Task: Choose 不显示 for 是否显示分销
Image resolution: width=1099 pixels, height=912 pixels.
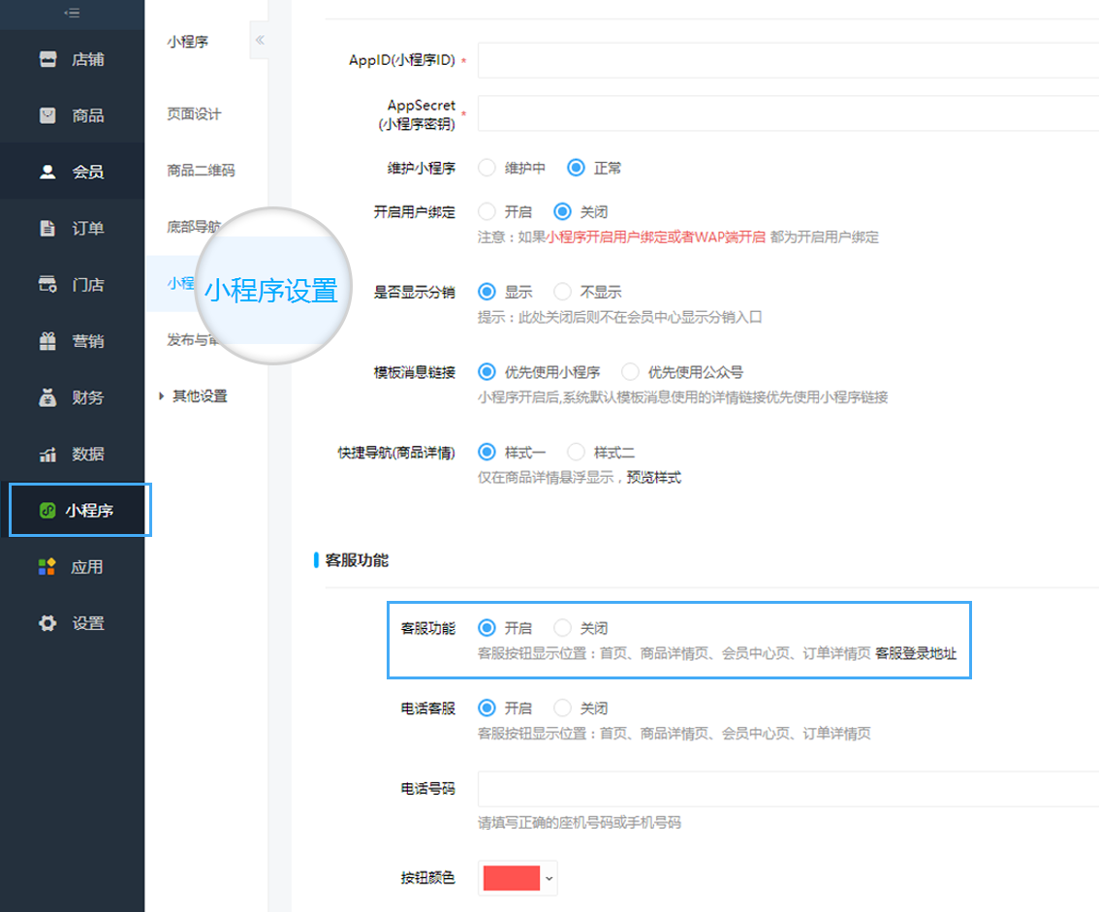Action: (562, 291)
